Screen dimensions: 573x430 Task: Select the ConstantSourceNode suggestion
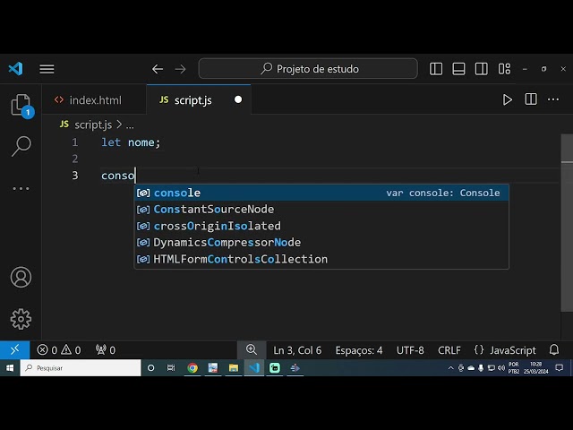click(x=321, y=209)
